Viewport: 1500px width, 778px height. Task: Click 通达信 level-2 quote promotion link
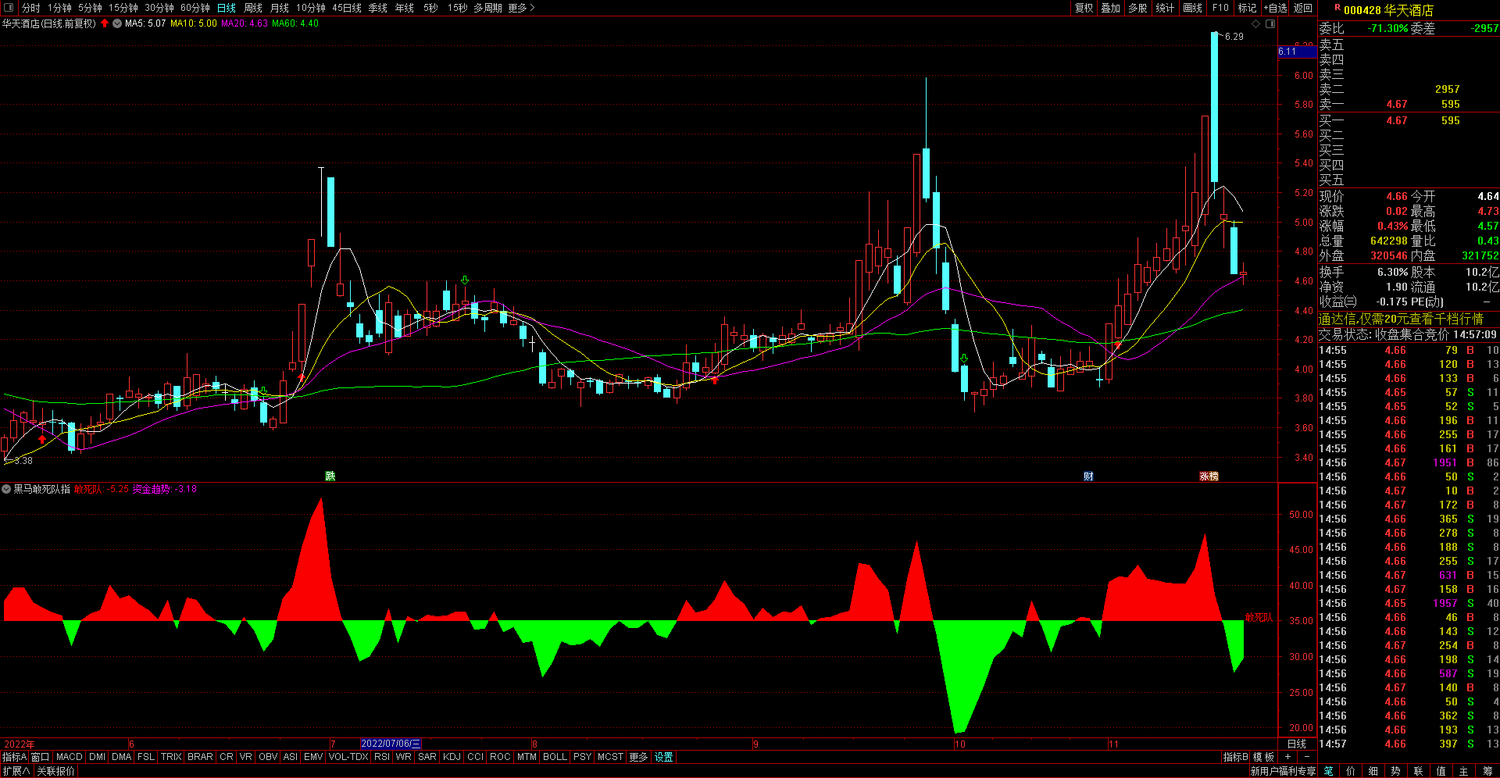(x=1401, y=319)
